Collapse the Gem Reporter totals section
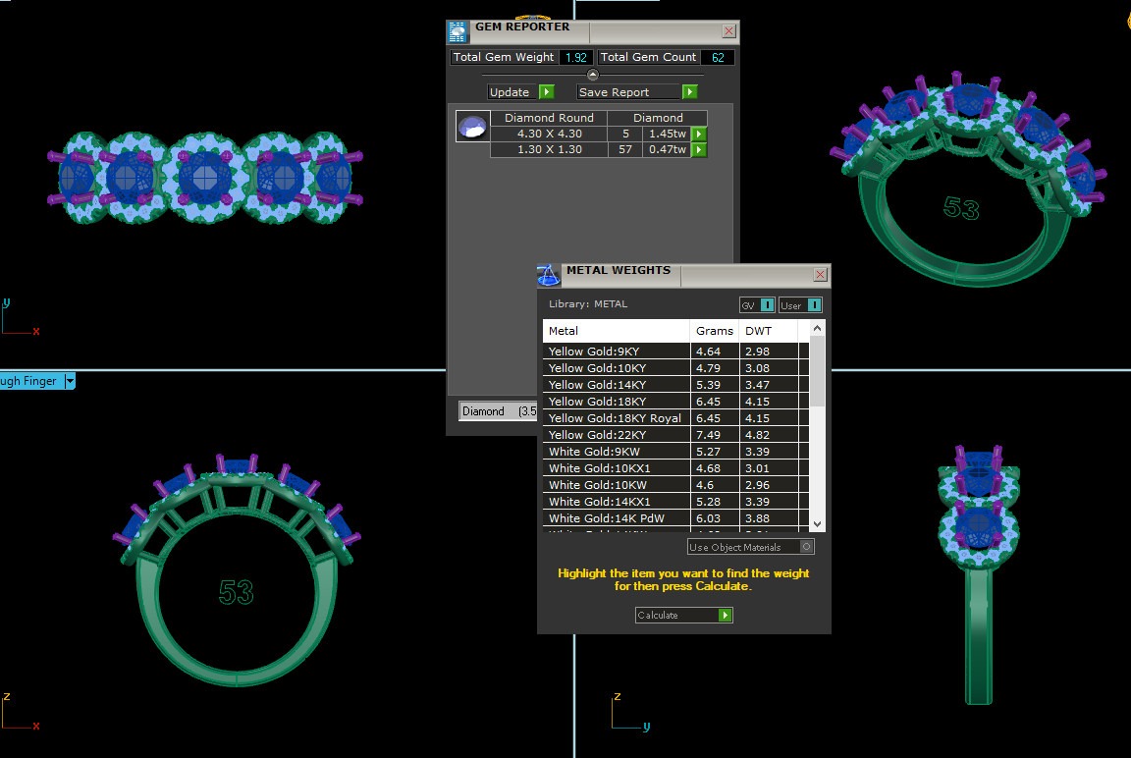 pyautogui.click(x=592, y=75)
